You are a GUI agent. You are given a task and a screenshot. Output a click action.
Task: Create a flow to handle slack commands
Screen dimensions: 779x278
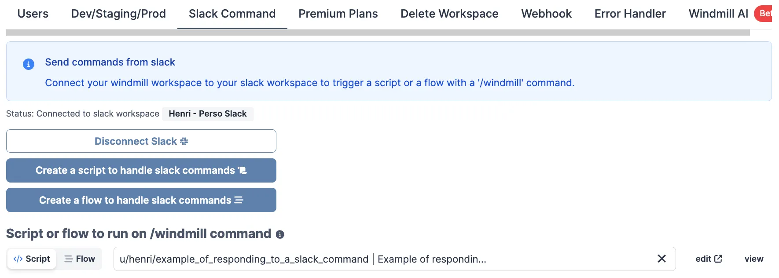click(141, 200)
